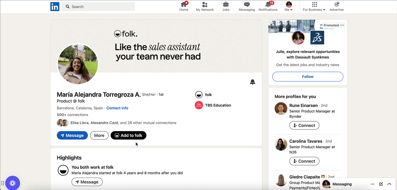Click the notification bell on profile
This screenshot has width=397, height=190.
(252, 82)
